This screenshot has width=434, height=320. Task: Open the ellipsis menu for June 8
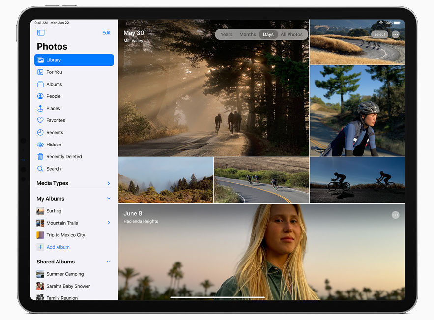pos(396,215)
